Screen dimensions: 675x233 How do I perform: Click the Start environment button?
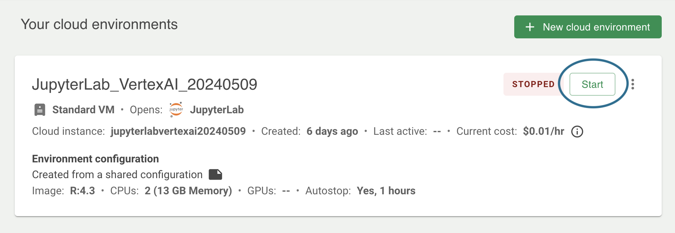(x=592, y=84)
